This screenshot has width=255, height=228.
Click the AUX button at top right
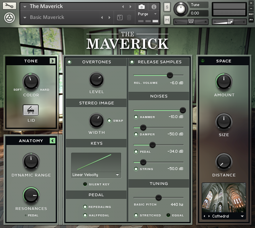[251, 14]
